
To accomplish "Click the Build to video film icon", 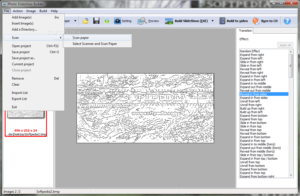I will click(222, 21).
